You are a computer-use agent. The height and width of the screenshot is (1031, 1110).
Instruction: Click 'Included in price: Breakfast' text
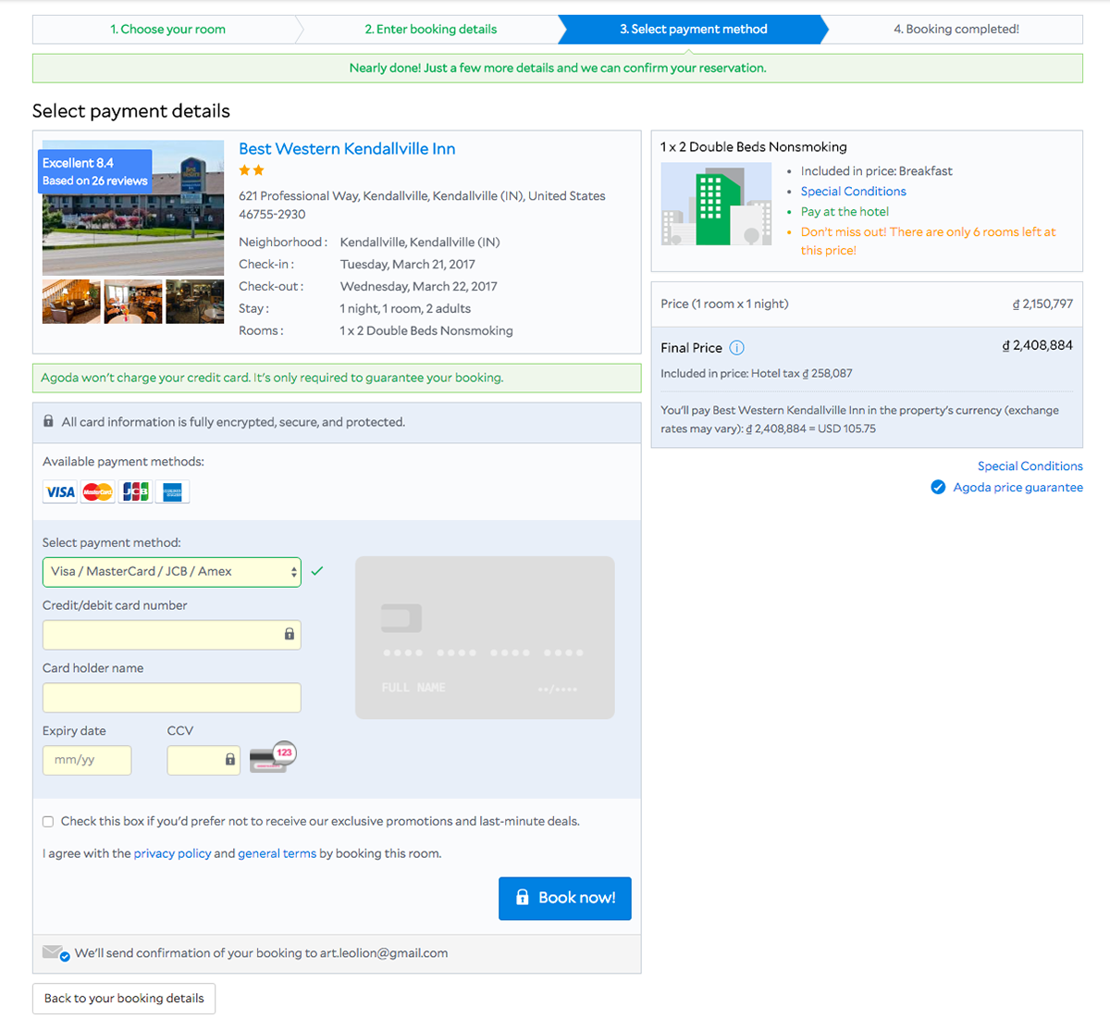tap(876, 171)
